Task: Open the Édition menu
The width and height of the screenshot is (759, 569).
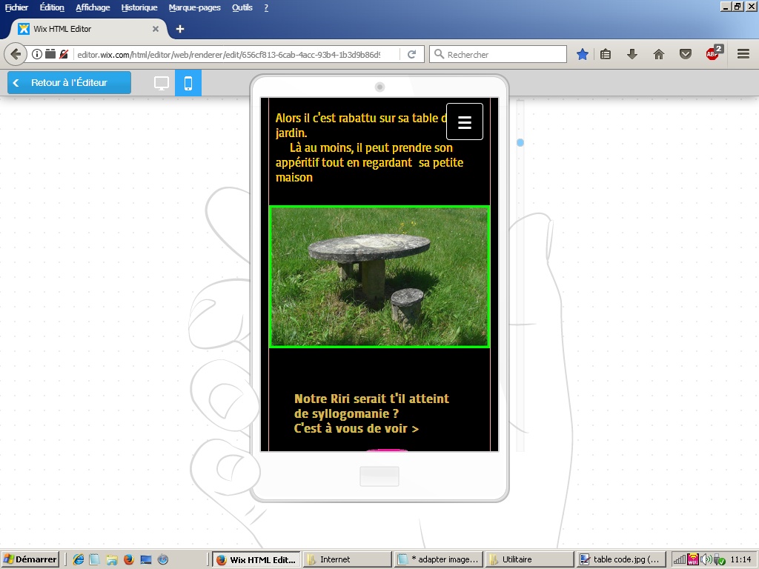Action: (x=52, y=7)
